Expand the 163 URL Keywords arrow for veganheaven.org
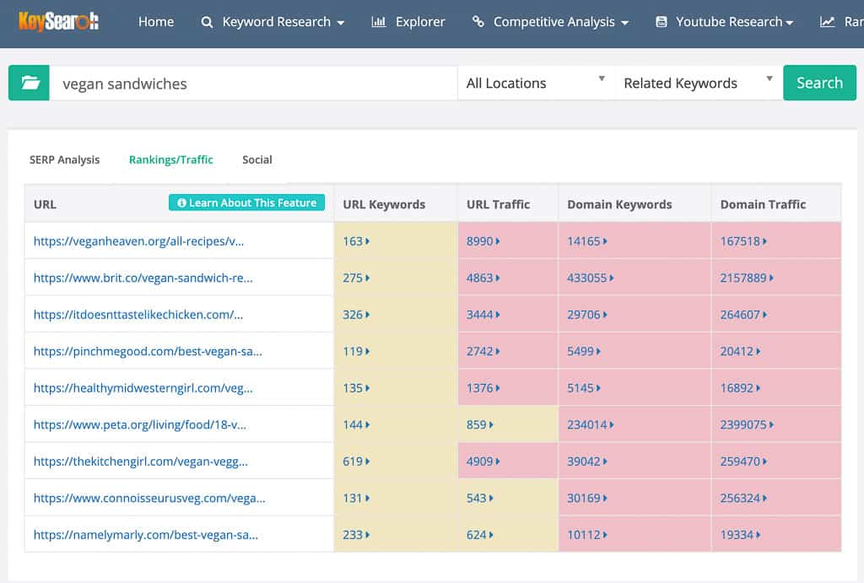This screenshot has width=864, height=583. tap(365, 240)
